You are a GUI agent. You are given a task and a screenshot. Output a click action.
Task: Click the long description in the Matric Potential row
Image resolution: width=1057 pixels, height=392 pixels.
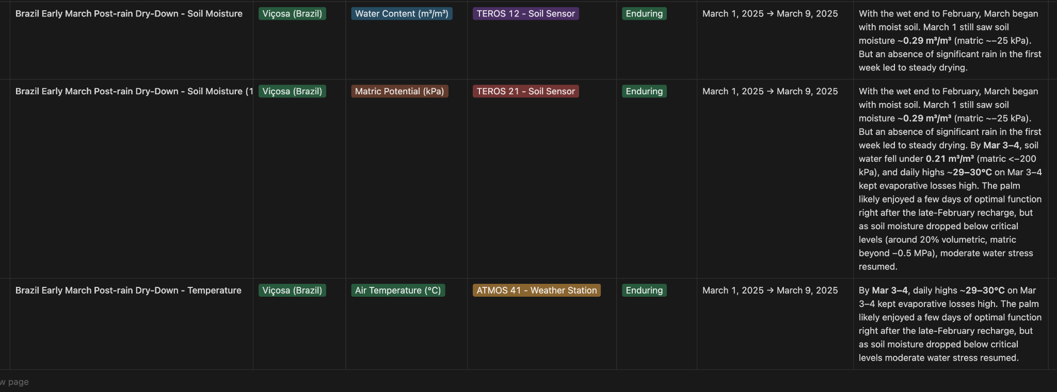[x=950, y=179]
